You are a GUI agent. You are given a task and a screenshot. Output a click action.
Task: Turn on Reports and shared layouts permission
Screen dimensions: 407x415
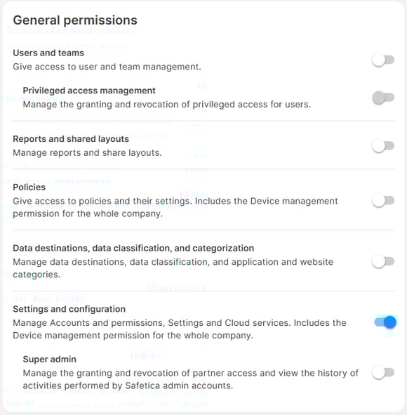pos(383,146)
